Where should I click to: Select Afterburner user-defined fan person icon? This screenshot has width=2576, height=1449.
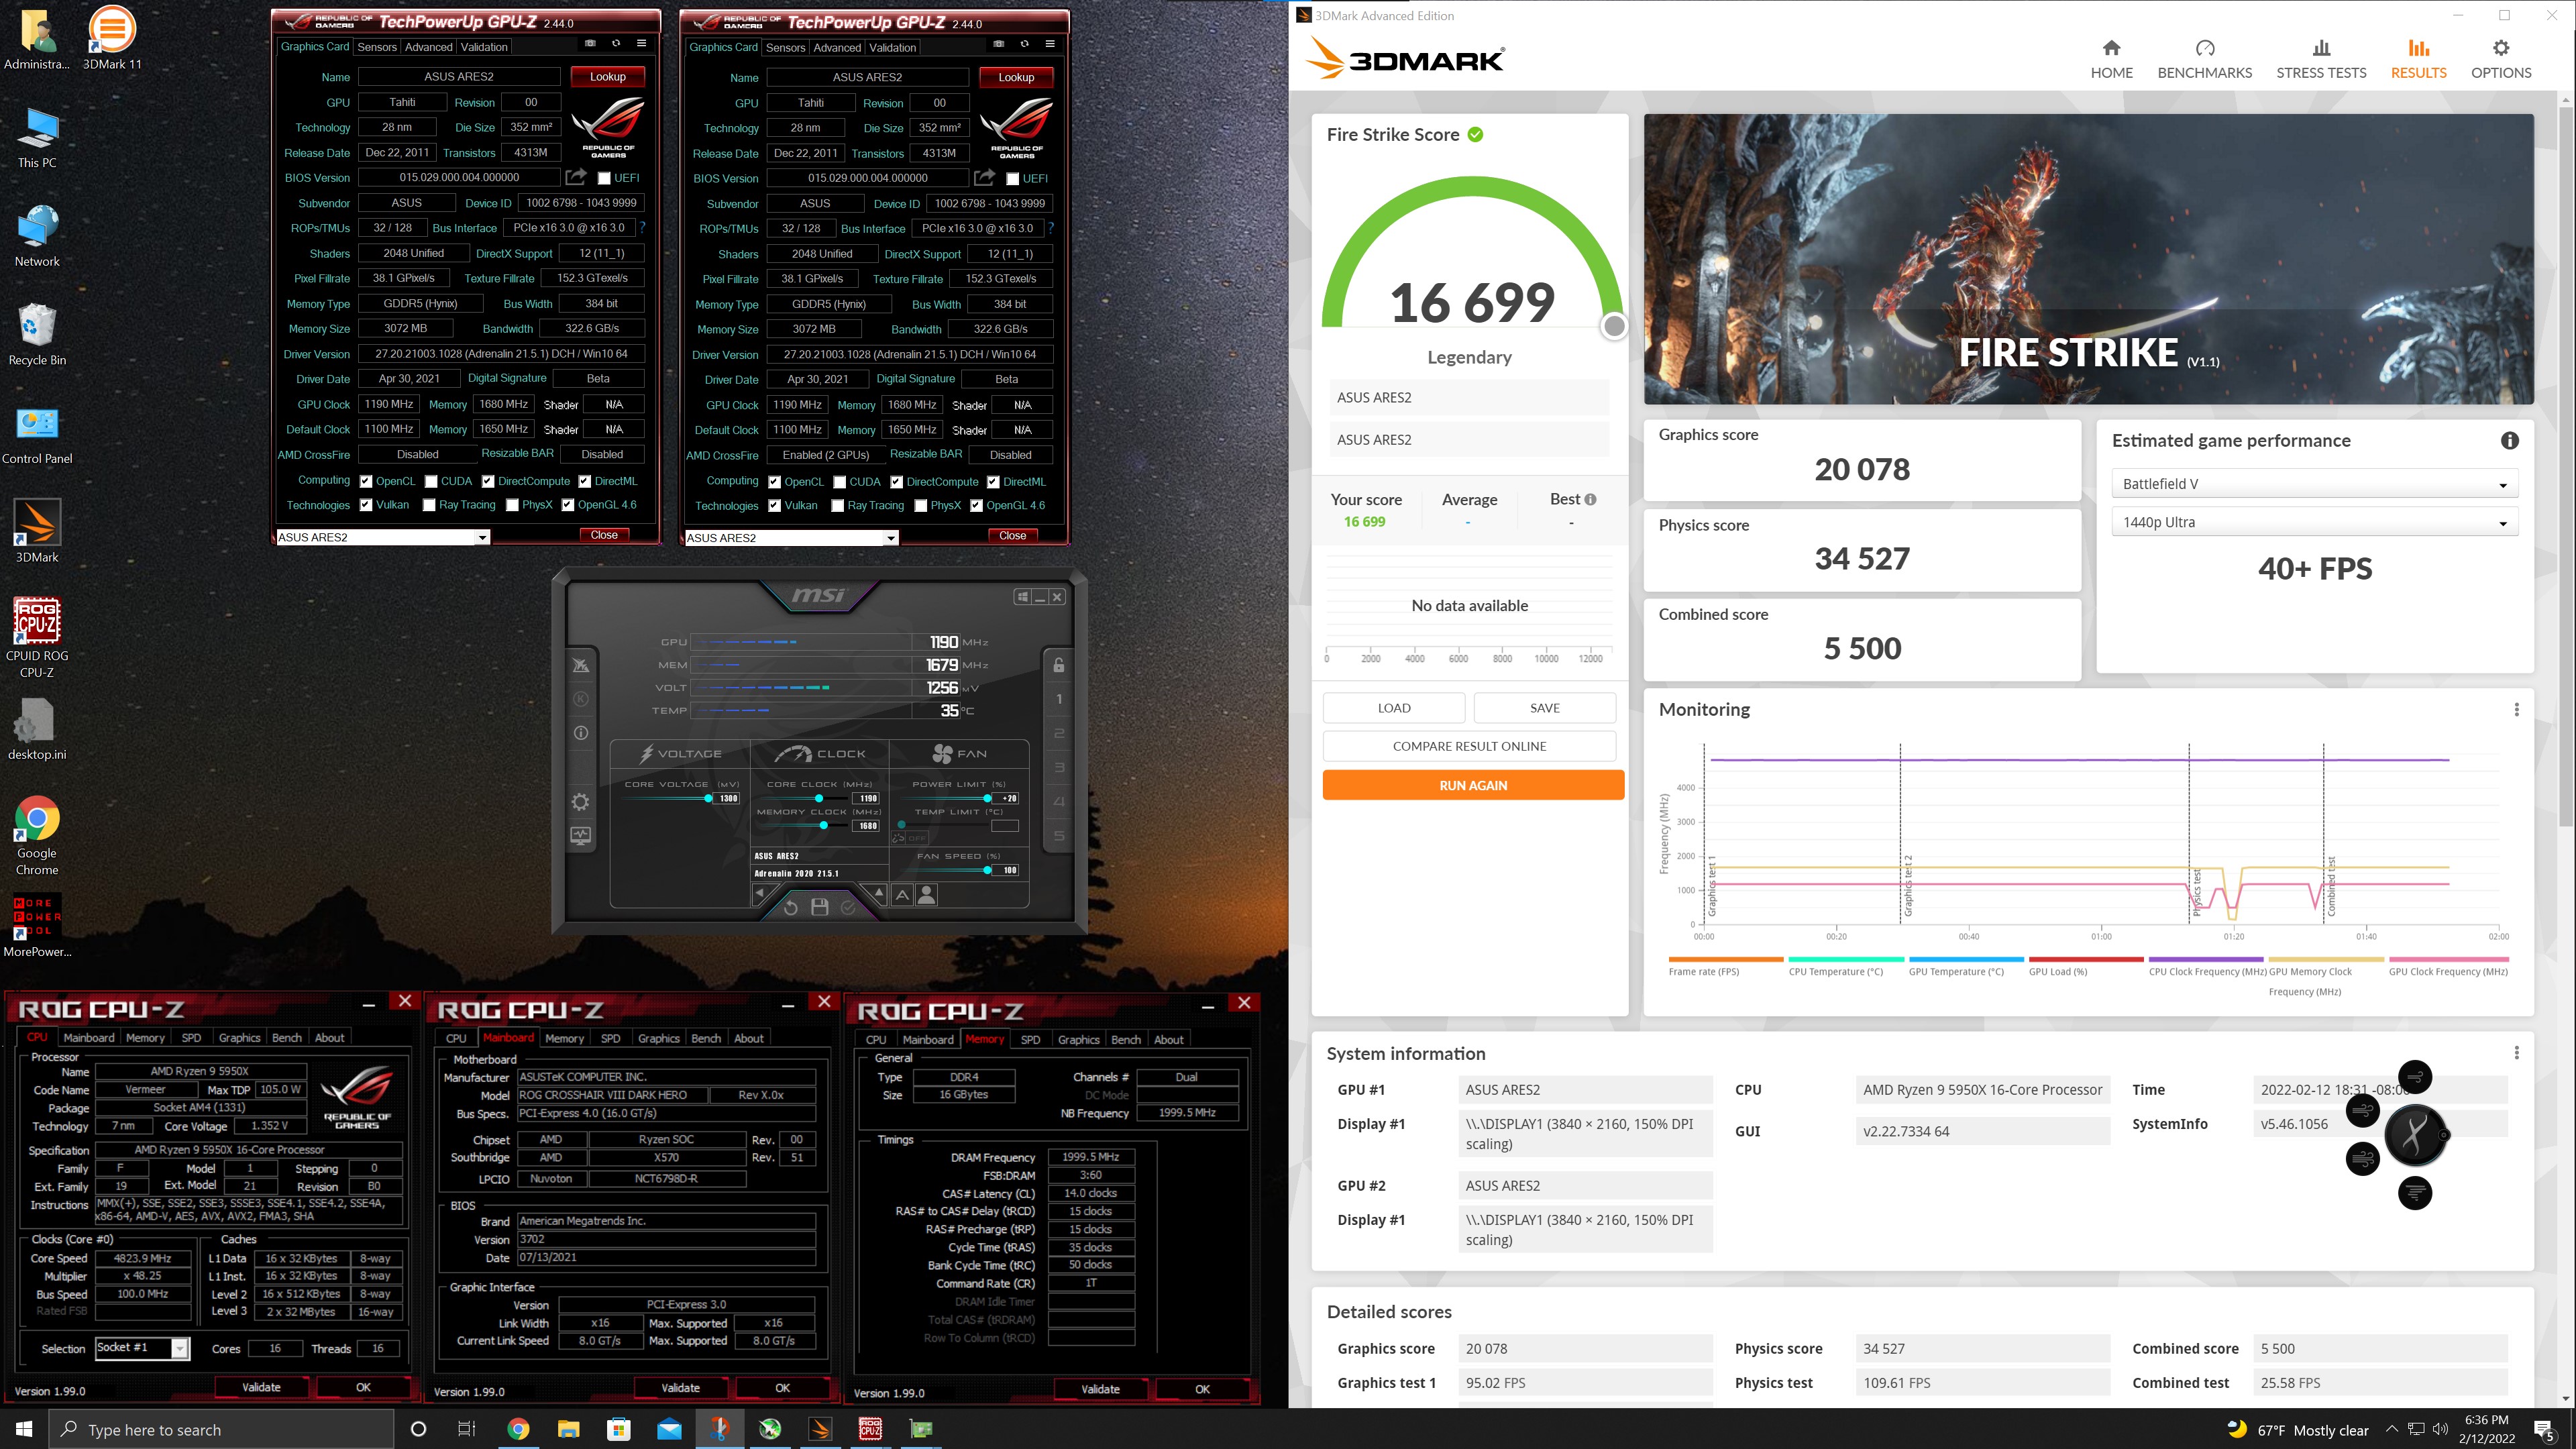(x=927, y=895)
